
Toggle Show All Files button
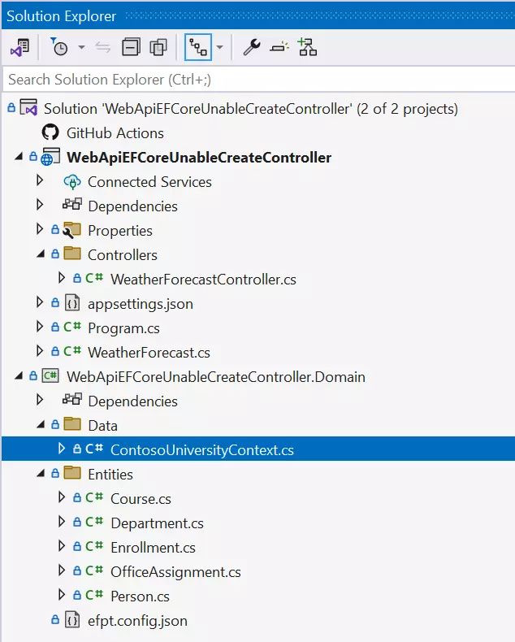click(158, 47)
